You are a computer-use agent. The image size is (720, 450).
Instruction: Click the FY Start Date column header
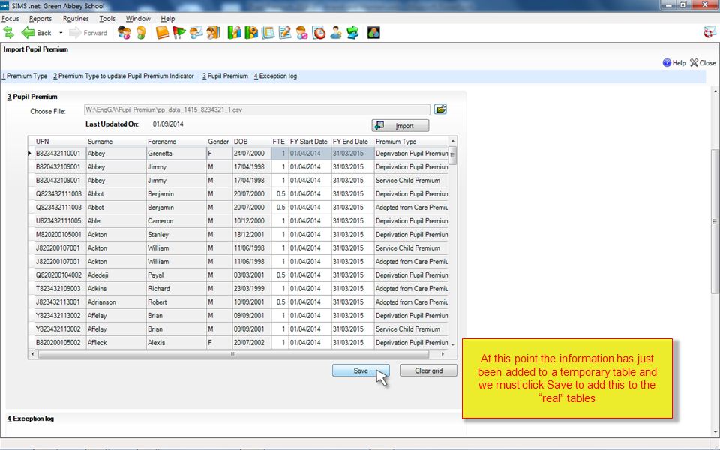click(309, 142)
